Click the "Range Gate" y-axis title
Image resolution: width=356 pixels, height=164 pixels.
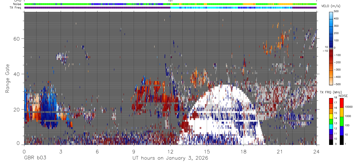coord(8,78)
